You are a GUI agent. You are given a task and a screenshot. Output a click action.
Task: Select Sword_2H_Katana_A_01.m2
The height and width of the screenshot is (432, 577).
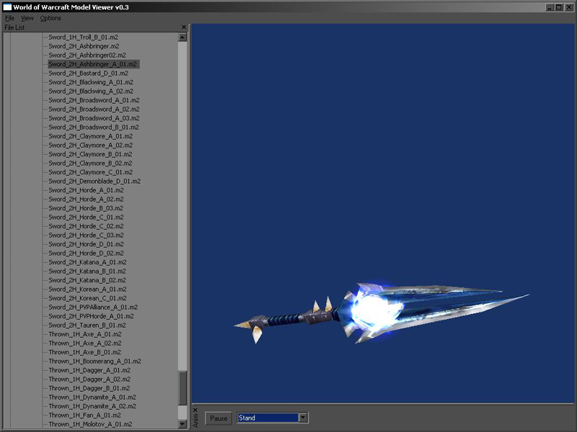tap(87, 262)
